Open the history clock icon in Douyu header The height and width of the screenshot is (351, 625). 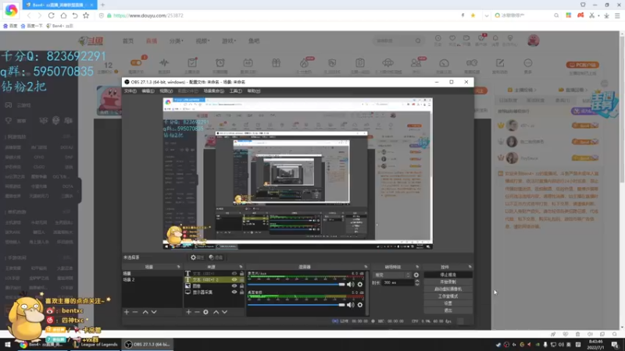pos(437,38)
